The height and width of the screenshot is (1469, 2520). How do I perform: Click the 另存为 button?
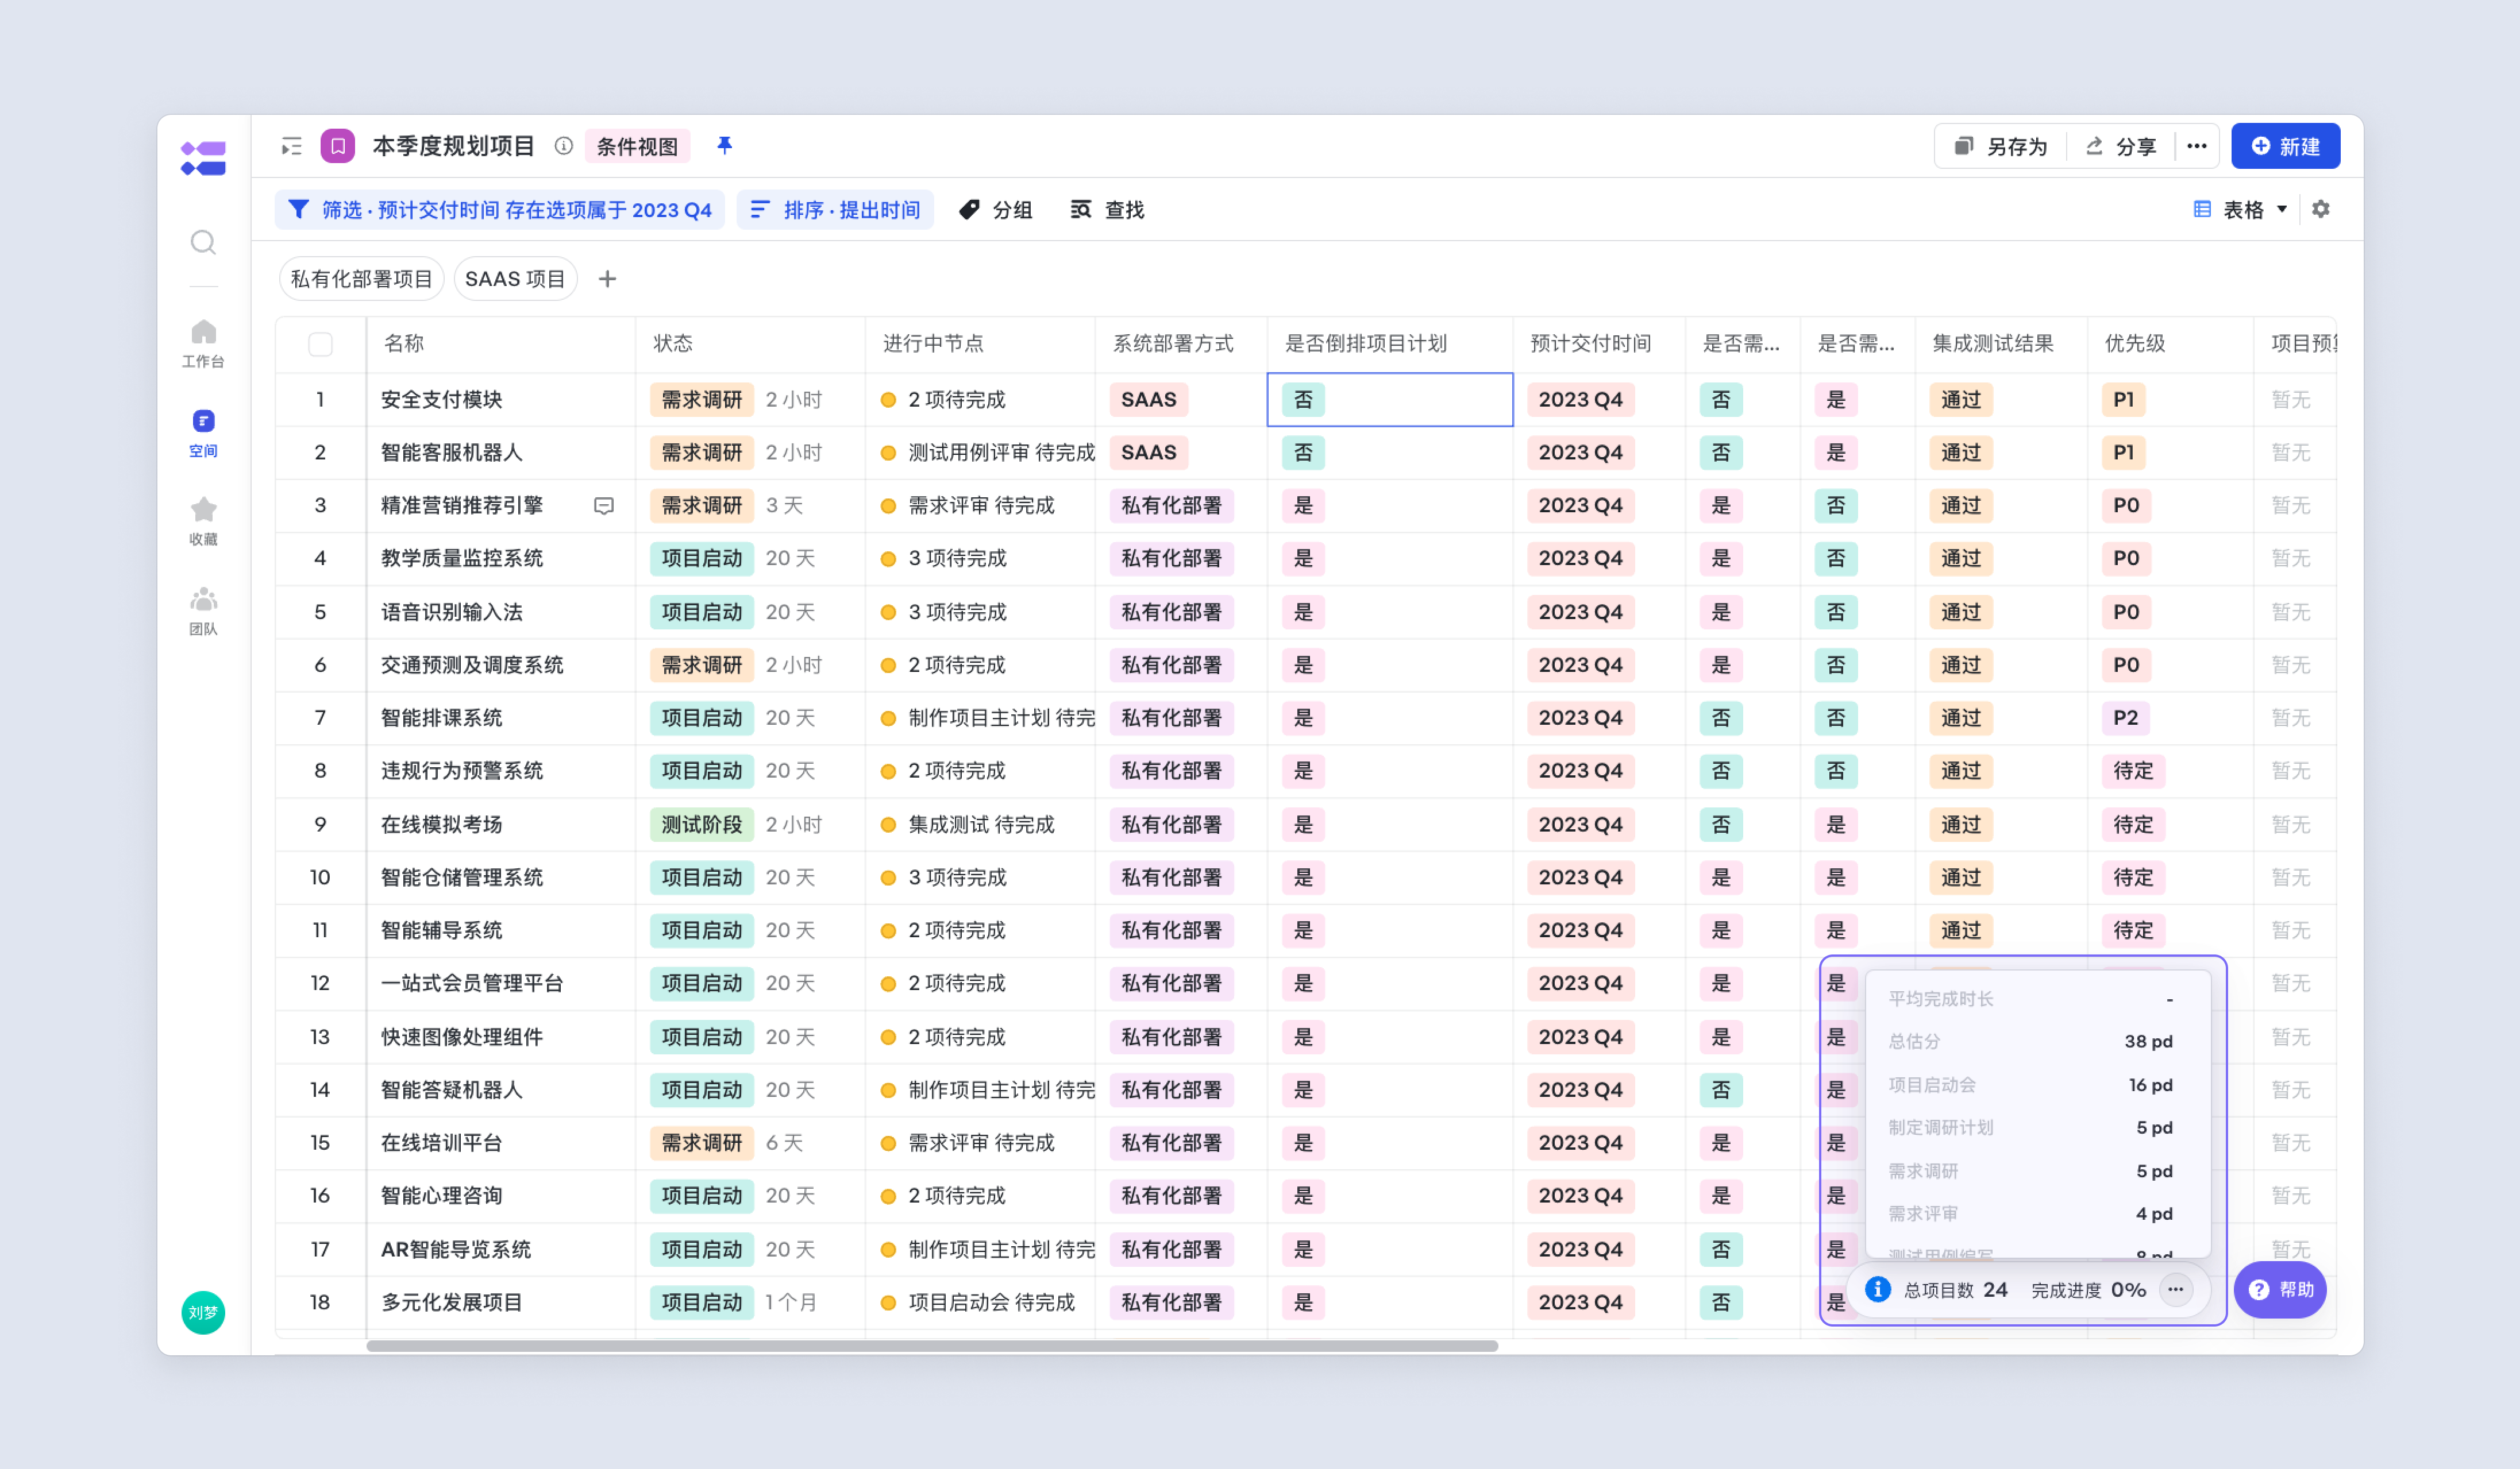[2001, 147]
